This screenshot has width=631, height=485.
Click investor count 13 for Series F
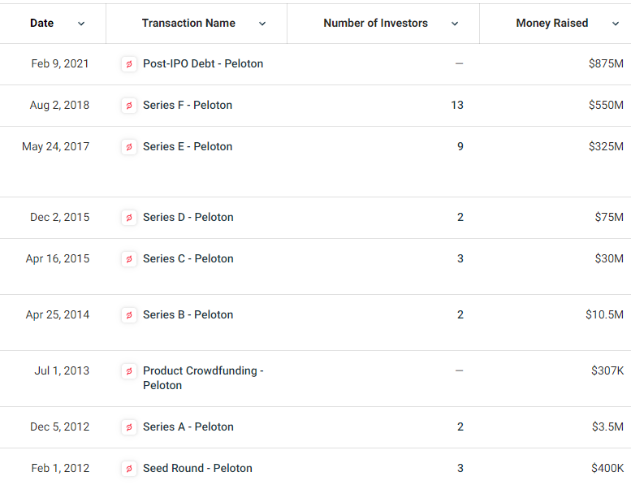(457, 105)
